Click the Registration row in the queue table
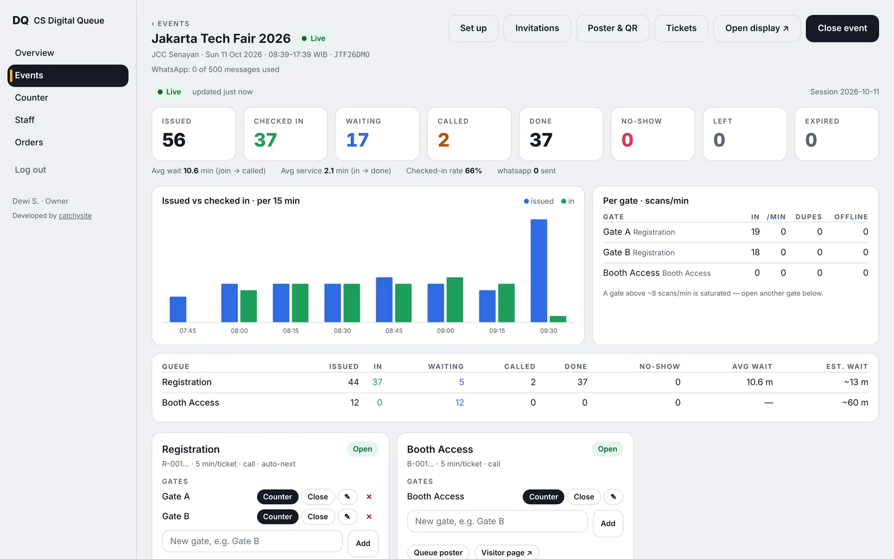The image size is (894, 559). (x=515, y=382)
